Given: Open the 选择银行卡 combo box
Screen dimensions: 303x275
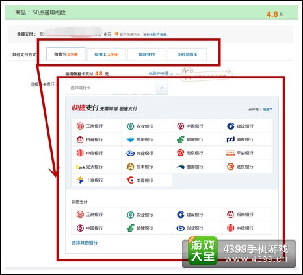Looking at the screenshot, I should click(x=117, y=88).
